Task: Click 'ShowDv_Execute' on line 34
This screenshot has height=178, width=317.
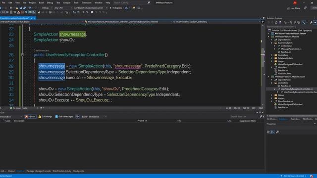Action: click(93, 100)
